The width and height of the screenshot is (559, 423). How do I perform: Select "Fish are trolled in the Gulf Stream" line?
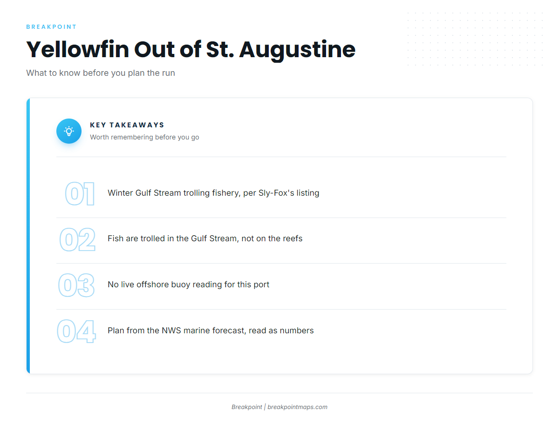205,238
